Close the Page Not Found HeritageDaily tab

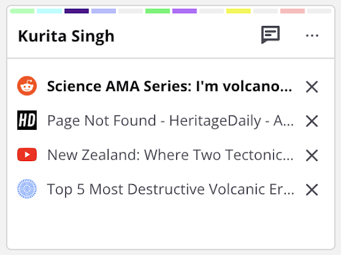click(x=312, y=121)
